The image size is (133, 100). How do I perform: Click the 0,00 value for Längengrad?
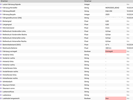coord(107,25)
